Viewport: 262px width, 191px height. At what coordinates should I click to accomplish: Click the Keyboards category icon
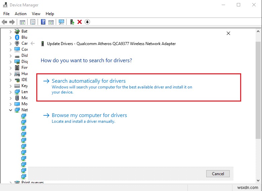click(17, 86)
